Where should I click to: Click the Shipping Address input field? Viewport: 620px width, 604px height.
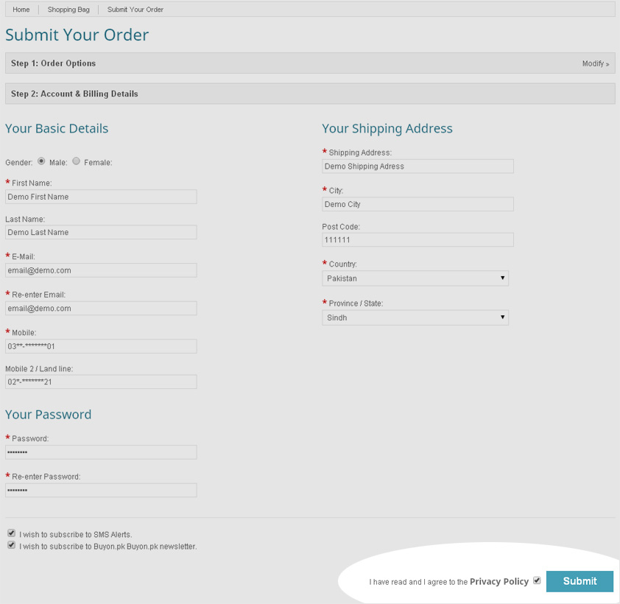point(418,166)
